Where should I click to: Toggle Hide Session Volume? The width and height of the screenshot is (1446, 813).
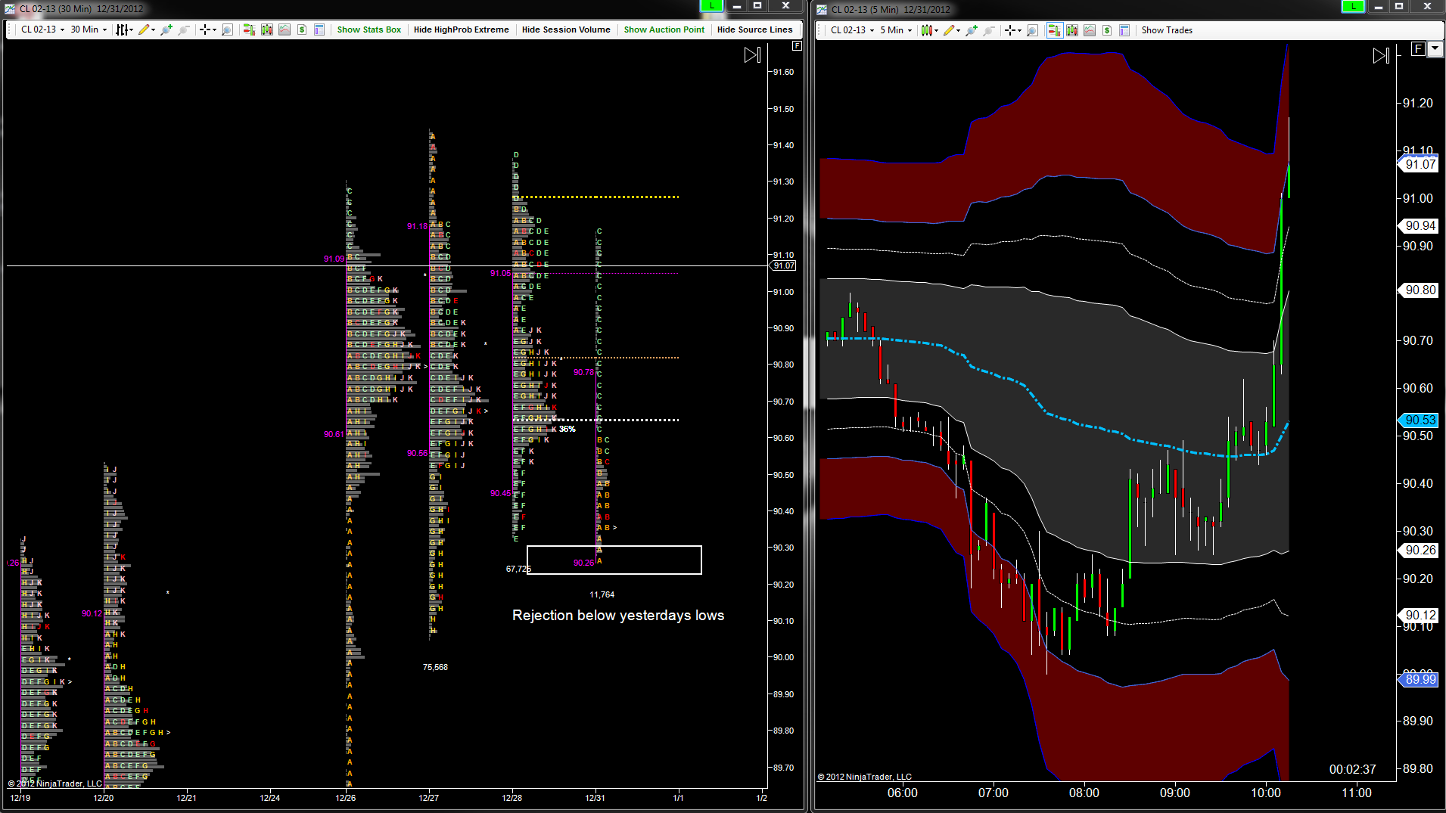pyautogui.click(x=566, y=29)
